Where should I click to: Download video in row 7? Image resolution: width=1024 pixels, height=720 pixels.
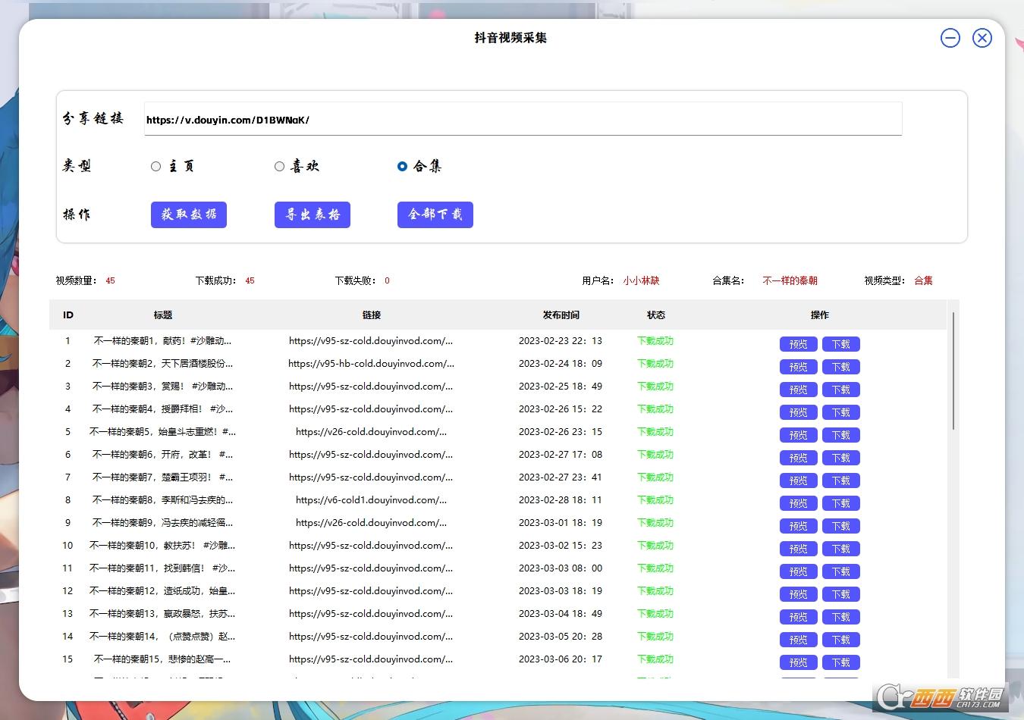click(x=841, y=481)
